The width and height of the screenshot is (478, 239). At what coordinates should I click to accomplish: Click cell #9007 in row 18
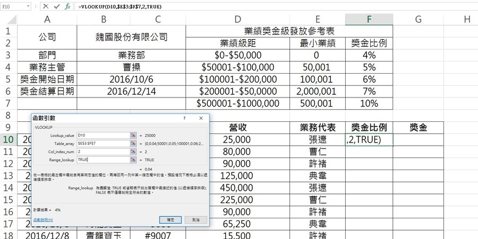tap(158, 235)
